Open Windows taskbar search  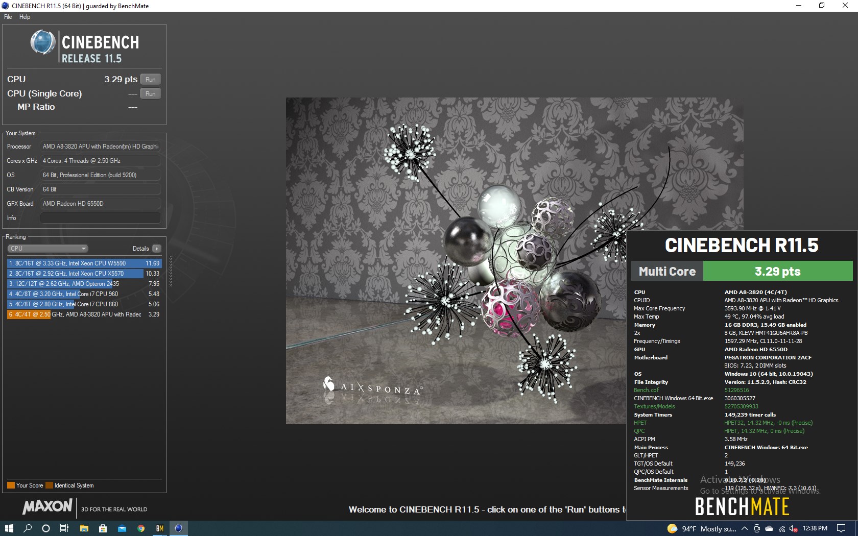point(28,528)
